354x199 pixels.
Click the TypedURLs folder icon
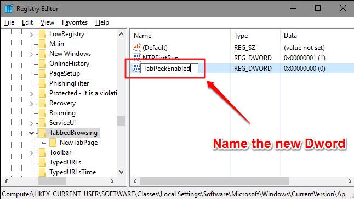(42, 162)
